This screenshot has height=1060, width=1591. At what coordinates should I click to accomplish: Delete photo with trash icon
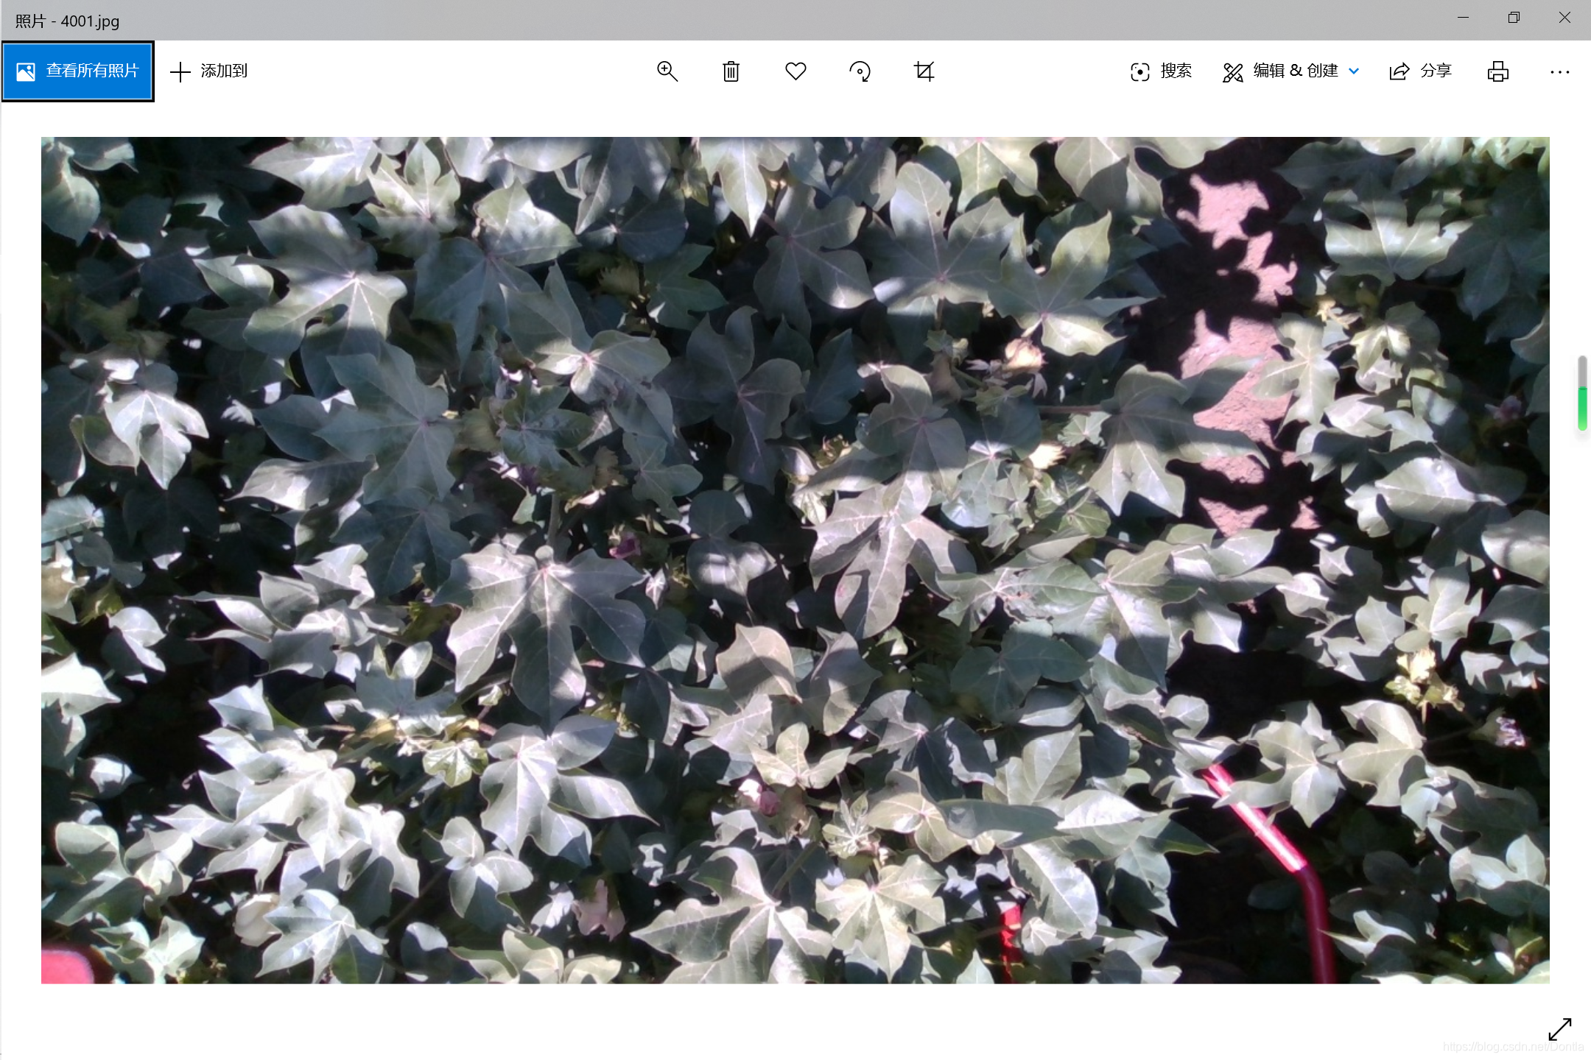pyautogui.click(x=731, y=71)
